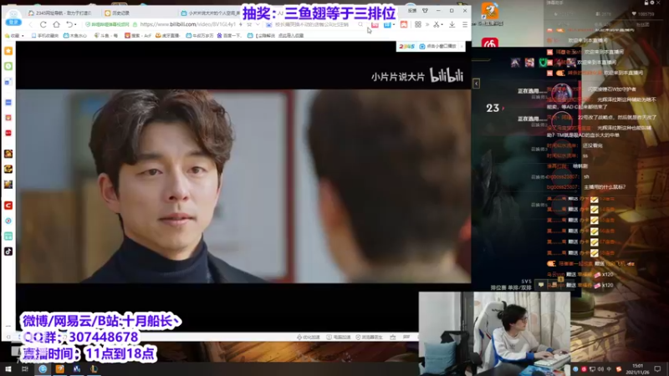This screenshot has width=669, height=376.
Task: Open the 斗鱼 bookmark
Action: click(x=106, y=35)
